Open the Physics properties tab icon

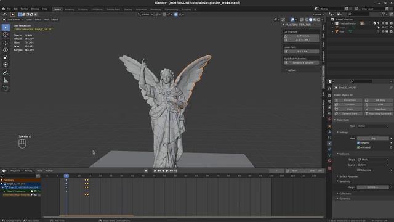[329, 144]
